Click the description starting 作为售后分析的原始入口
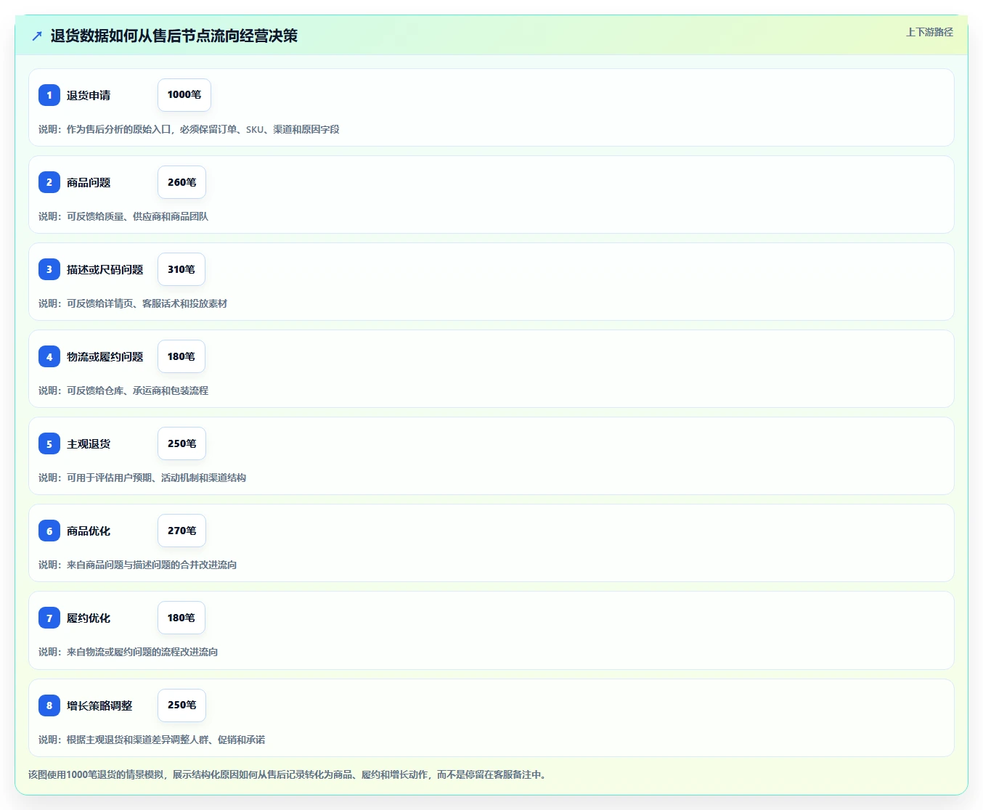The image size is (983, 810). pyautogui.click(x=189, y=129)
